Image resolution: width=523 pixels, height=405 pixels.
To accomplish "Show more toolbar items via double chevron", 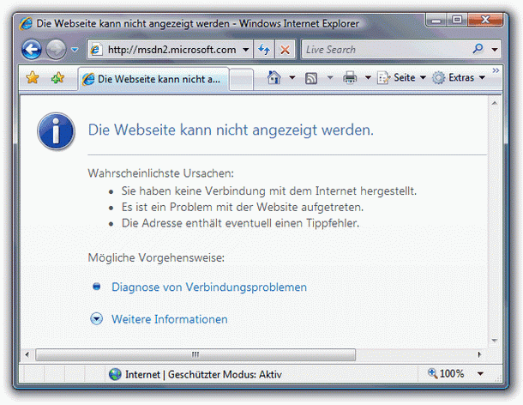I will pyautogui.click(x=496, y=70).
